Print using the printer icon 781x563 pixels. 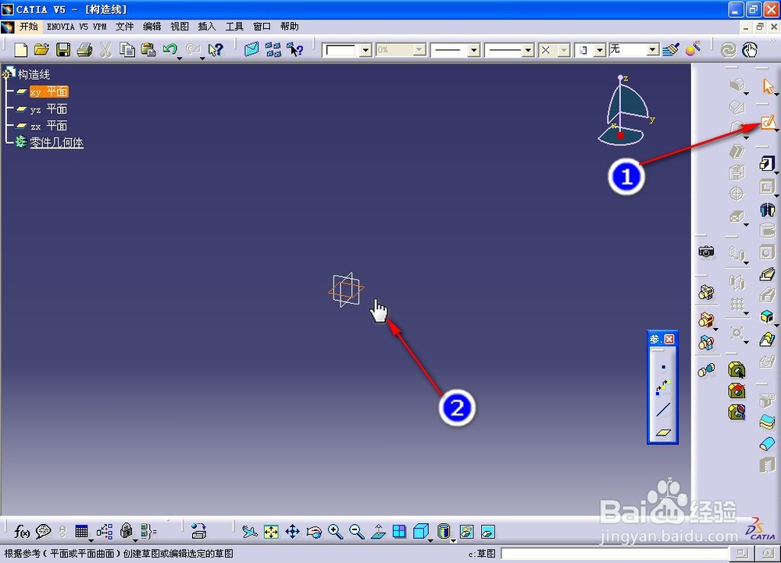[84, 49]
